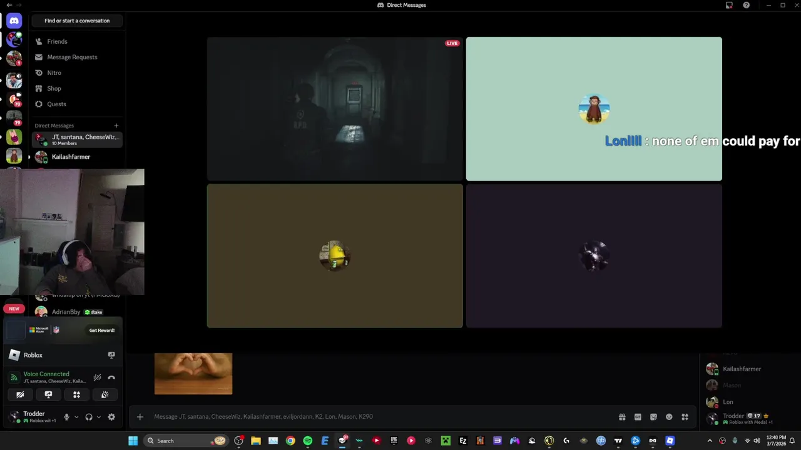Open apps launcher in message bar
The height and width of the screenshot is (450, 801).
click(x=685, y=417)
